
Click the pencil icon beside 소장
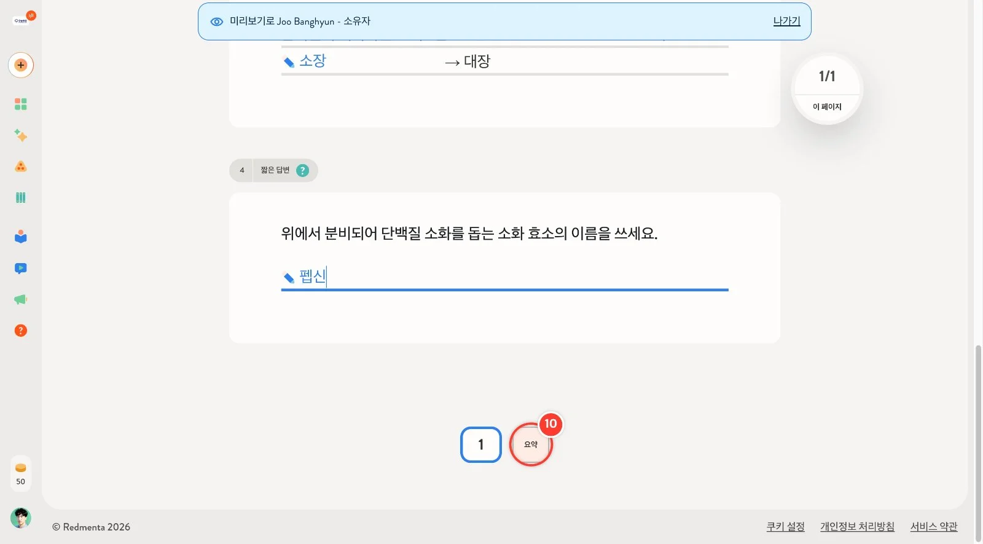(x=289, y=62)
